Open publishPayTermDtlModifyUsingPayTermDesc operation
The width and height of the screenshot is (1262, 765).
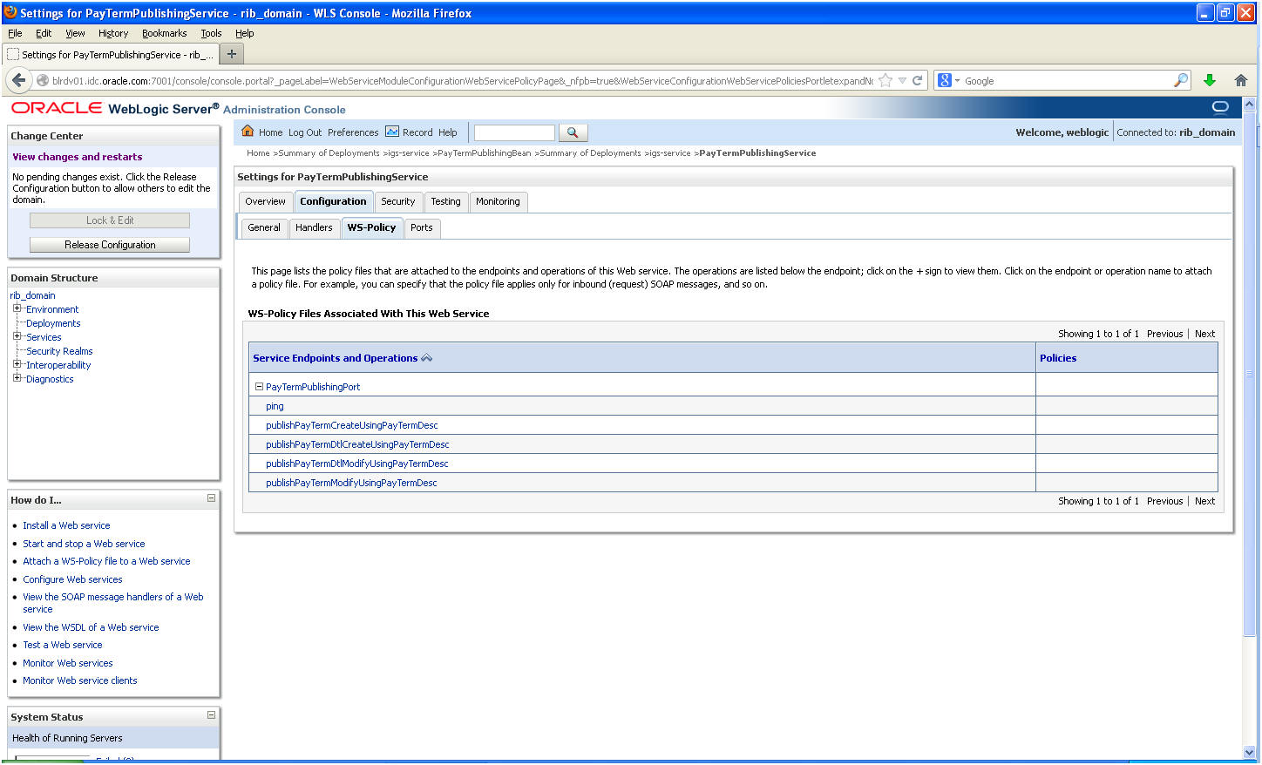click(x=357, y=464)
